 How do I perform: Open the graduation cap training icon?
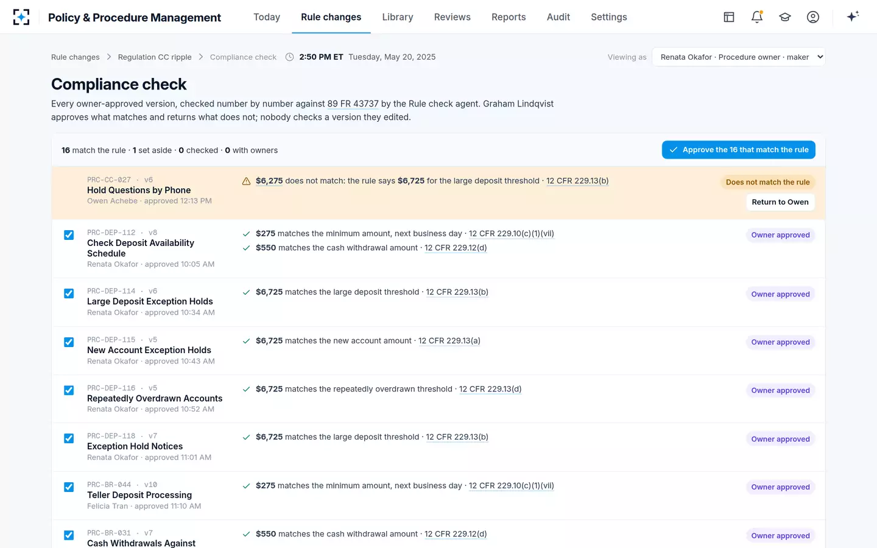[x=785, y=17]
